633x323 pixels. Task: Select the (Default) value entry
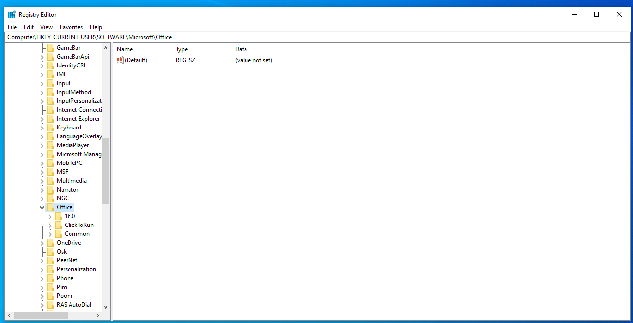[136, 60]
